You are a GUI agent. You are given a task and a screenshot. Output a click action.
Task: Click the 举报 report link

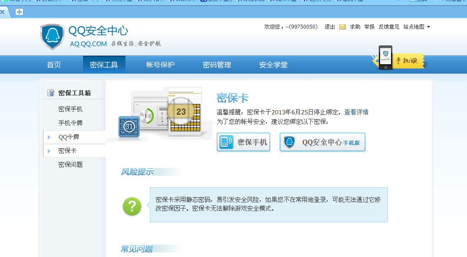369,27
